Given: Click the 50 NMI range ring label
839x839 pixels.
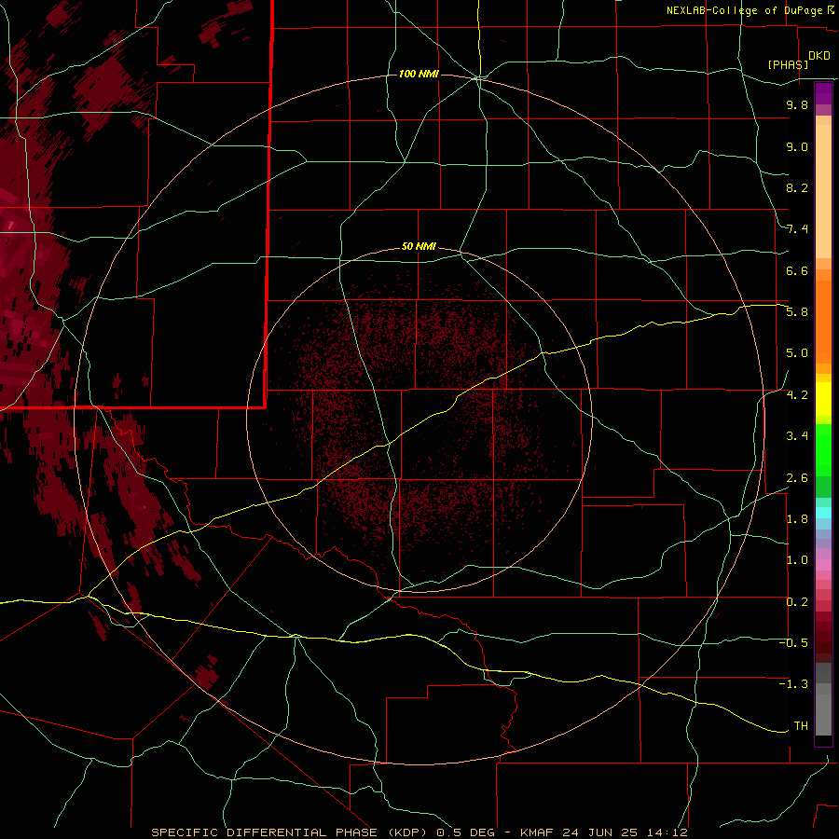Looking at the screenshot, I should point(419,246).
